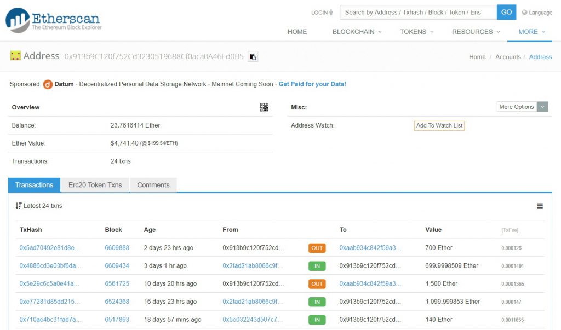Open the QR code icon in Overview
This screenshot has width=561, height=330.
pyautogui.click(x=264, y=107)
